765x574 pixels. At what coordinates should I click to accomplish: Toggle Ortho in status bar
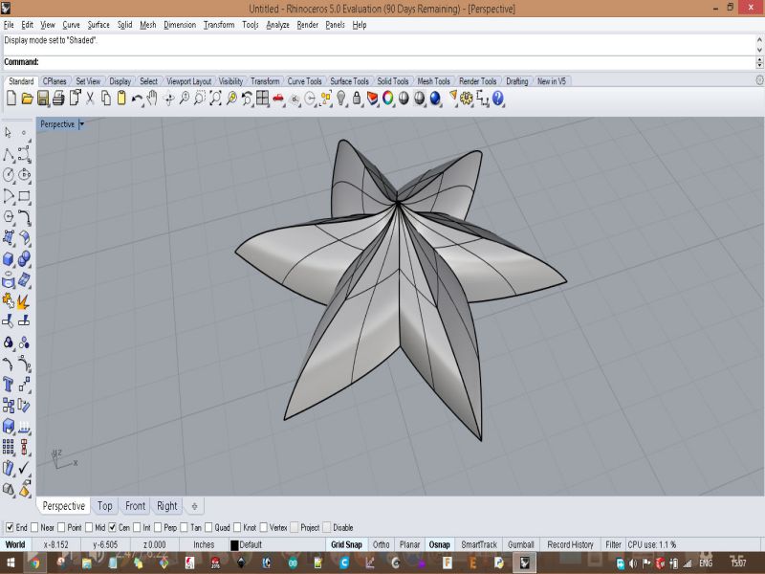click(x=381, y=544)
